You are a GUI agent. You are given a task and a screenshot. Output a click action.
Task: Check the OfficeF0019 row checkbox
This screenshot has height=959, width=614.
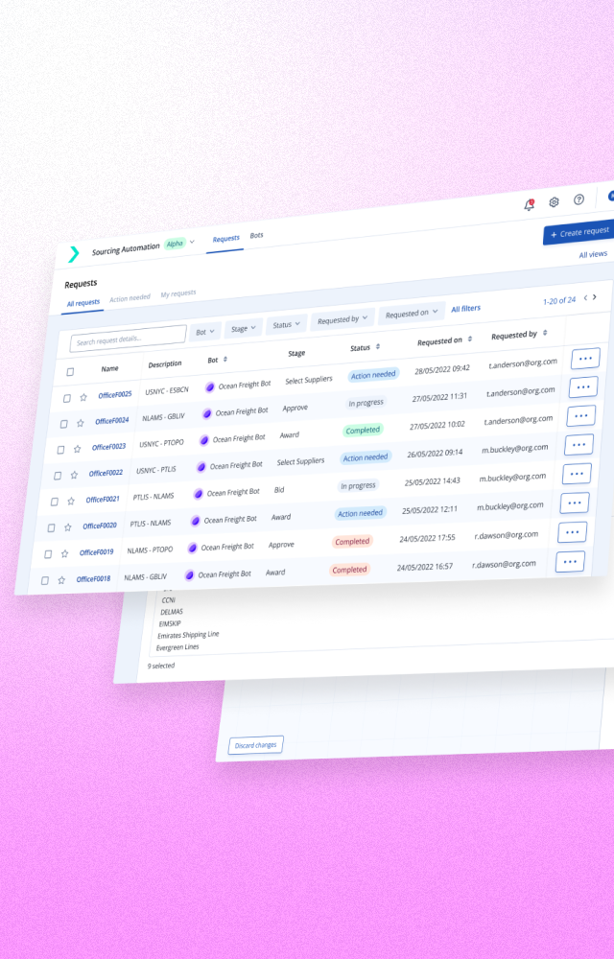(x=48, y=554)
